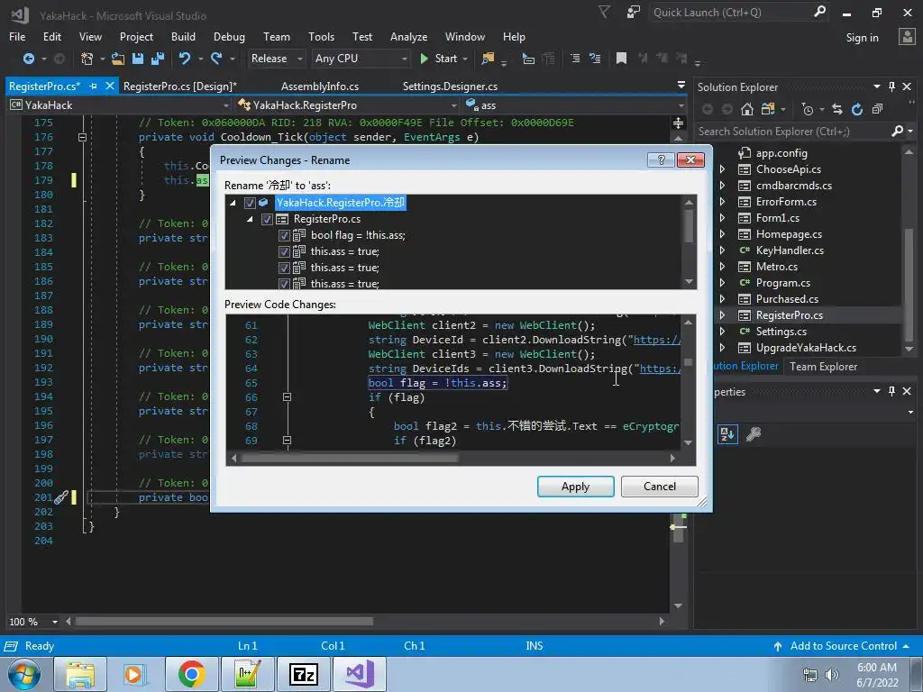Uncheck the first 'this.ass = true;' change

(x=284, y=251)
